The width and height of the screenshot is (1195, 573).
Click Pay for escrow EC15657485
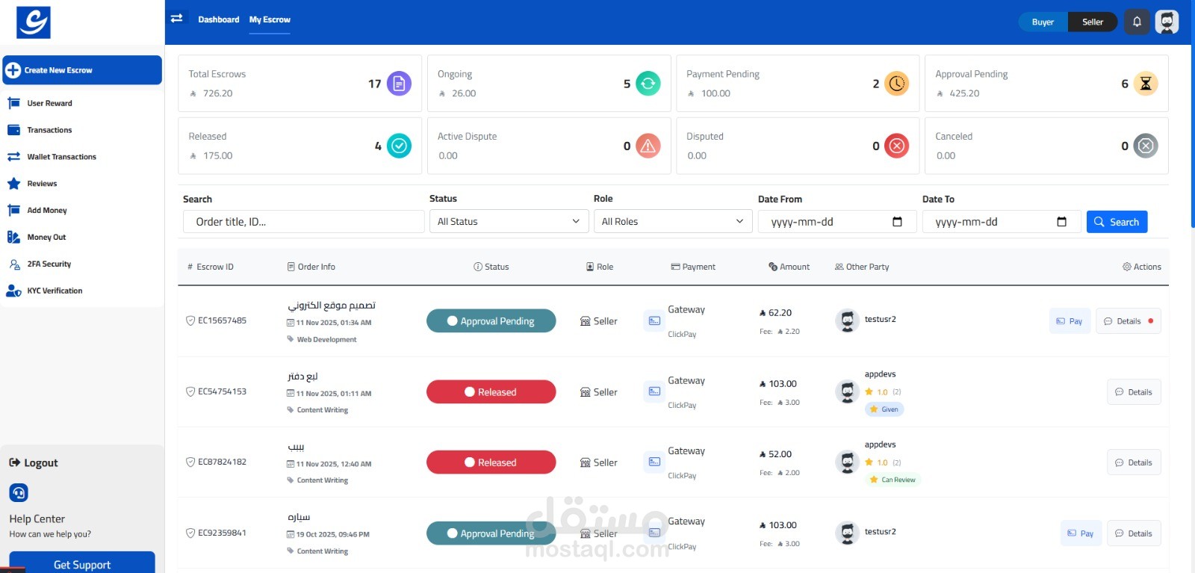(x=1070, y=321)
